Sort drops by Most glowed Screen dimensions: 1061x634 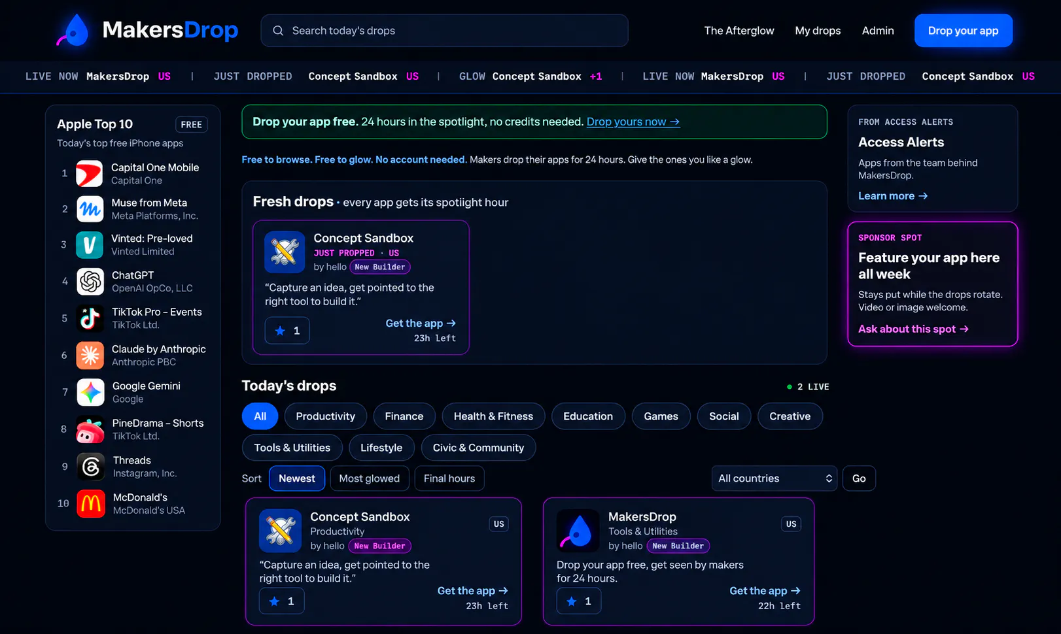pyautogui.click(x=370, y=478)
